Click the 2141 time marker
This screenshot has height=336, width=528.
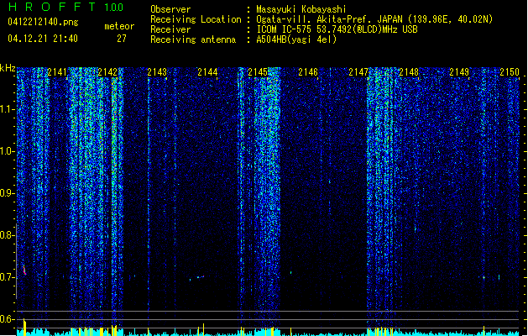click(57, 72)
